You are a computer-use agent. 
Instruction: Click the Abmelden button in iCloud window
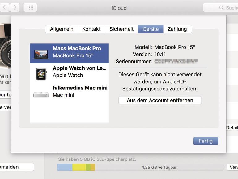click(x=17, y=167)
